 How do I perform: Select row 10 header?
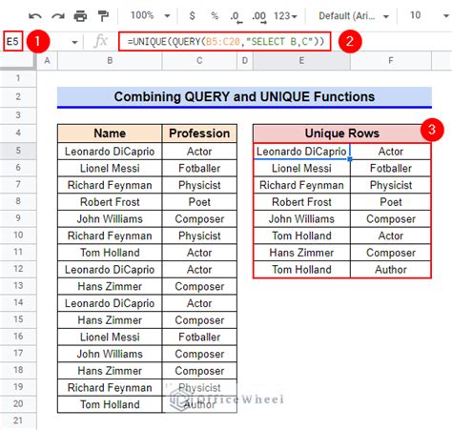(x=18, y=235)
